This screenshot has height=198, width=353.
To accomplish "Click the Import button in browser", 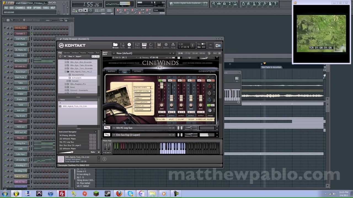I will (x=79, y=56).
